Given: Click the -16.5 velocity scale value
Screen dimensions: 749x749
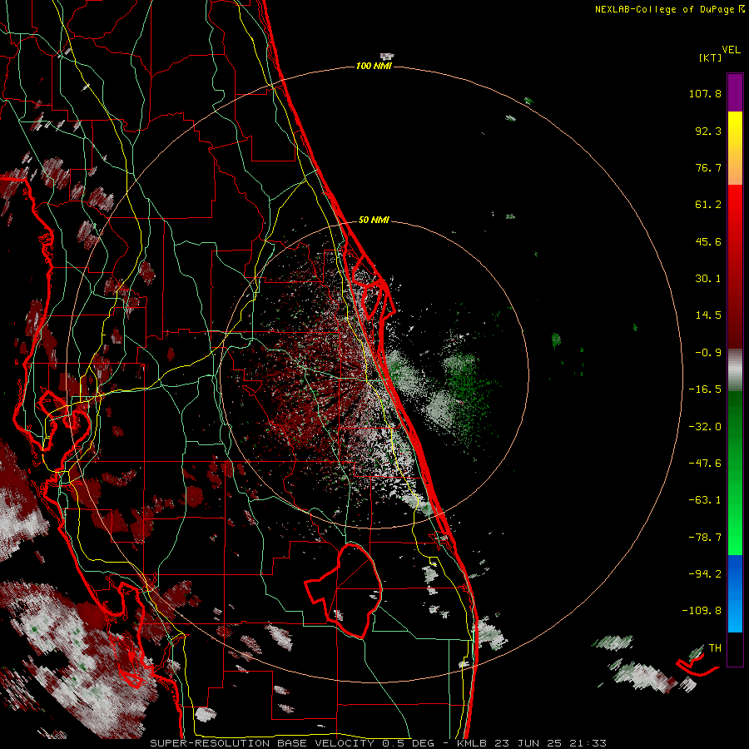Looking at the screenshot, I should tap(705, 389).
